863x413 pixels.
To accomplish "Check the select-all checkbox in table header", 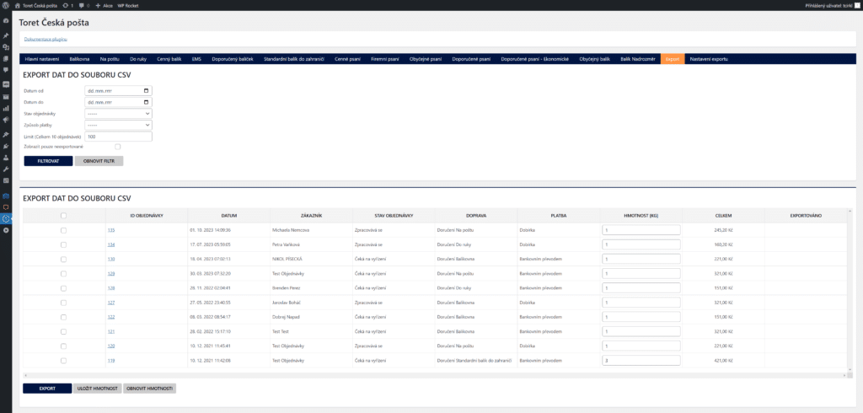I will tap(63, 216).
